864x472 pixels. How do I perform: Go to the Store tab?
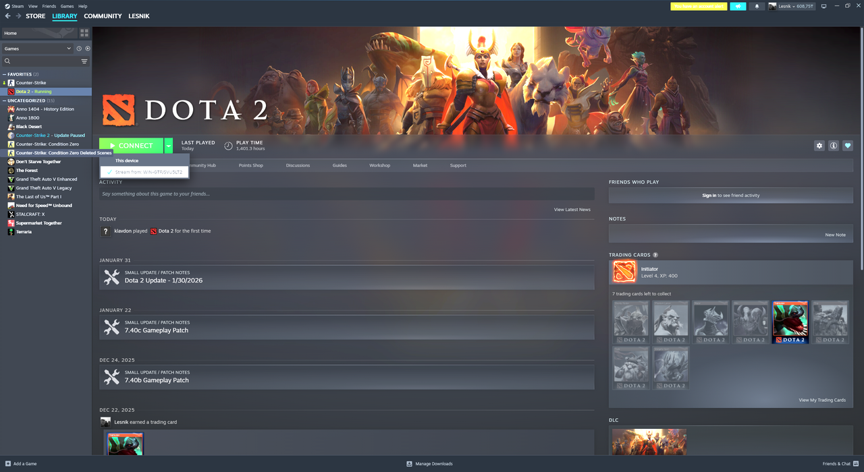[x=36, y=16]
